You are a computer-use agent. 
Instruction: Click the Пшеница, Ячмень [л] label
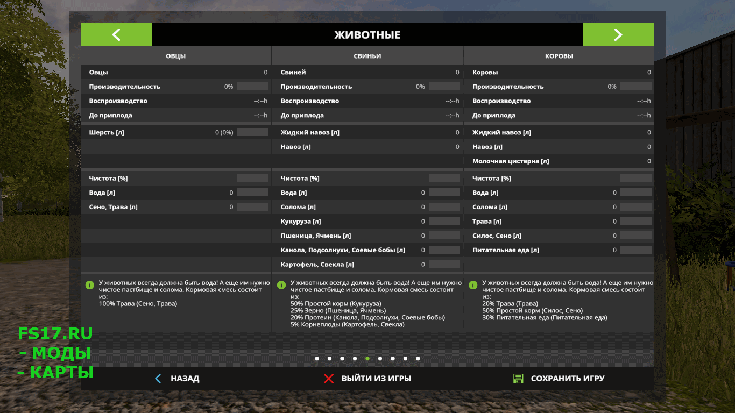[x=316, y=236]
